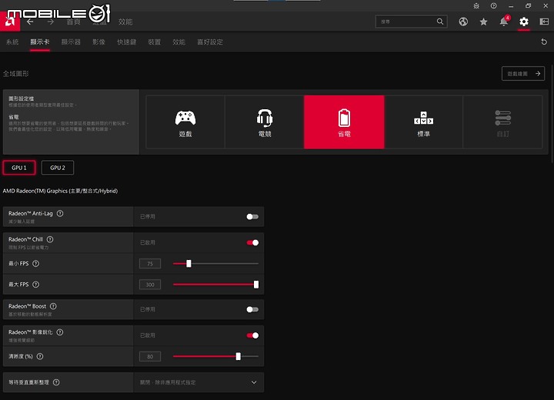Open the 系統 settings tab
This screenshot has width=554, height=400.
[12, 42]
